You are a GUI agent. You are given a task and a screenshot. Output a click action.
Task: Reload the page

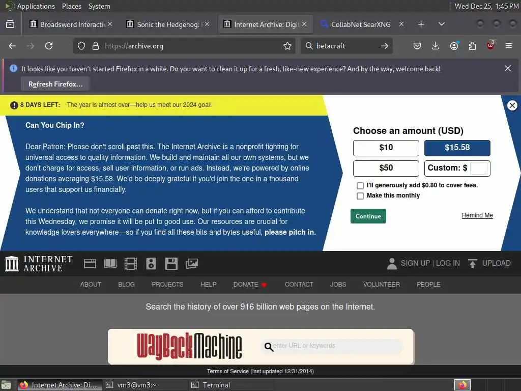tap(49, 46)
